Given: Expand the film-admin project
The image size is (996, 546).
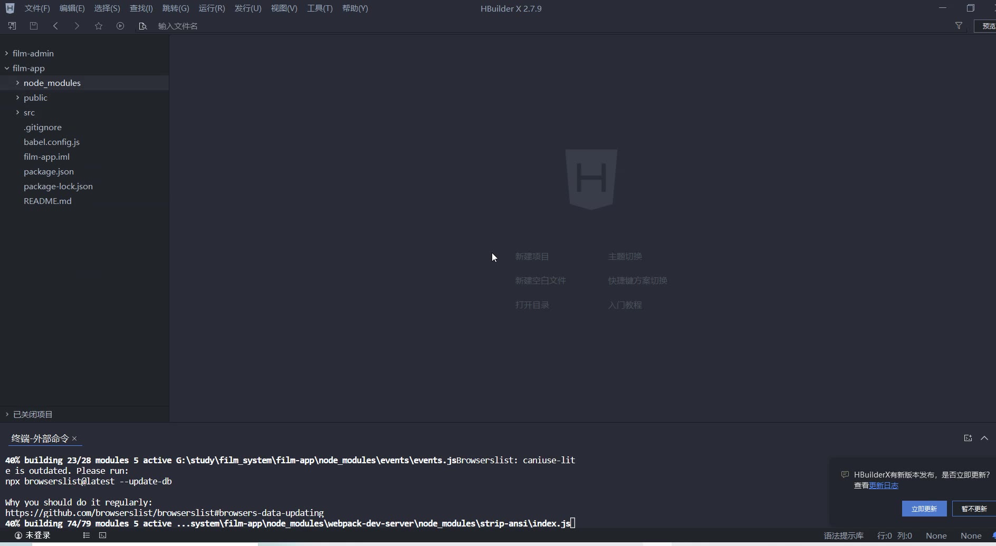Looking at the screenshot, I should pos(7,53).
